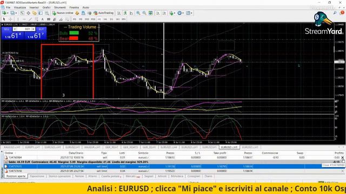Toggle chart auto scroll
346x194 pixels.
click(158, 13)
